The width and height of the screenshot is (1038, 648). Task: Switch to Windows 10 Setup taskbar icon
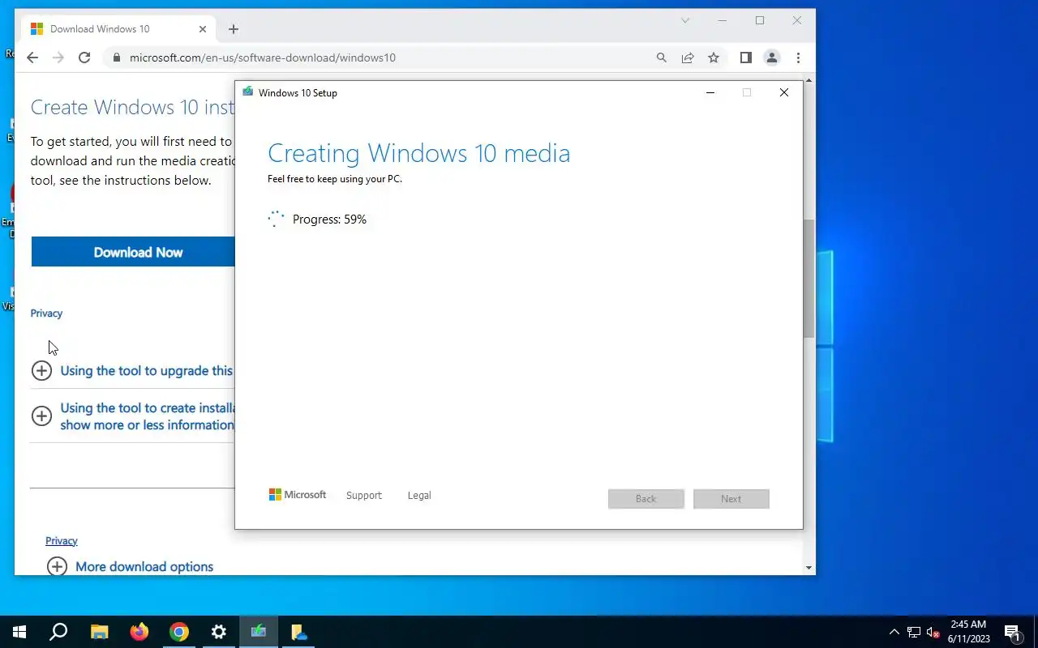259,632
